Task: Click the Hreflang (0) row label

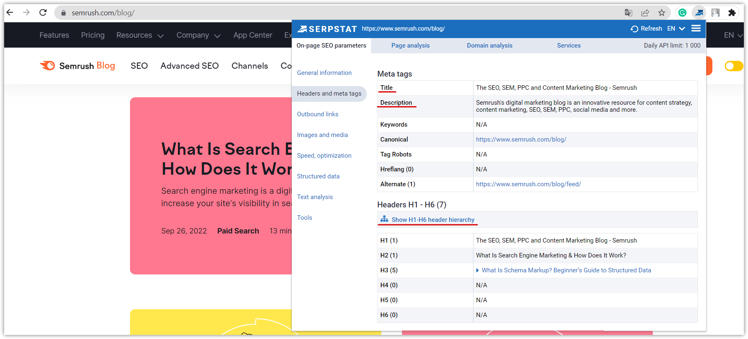Action: pyautogui.click(x=397, y=169)
